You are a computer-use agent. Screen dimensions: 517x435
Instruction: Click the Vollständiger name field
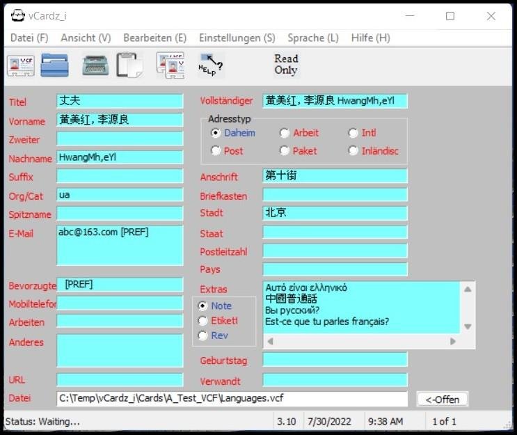pyautogui.click(x=335, y=101)
